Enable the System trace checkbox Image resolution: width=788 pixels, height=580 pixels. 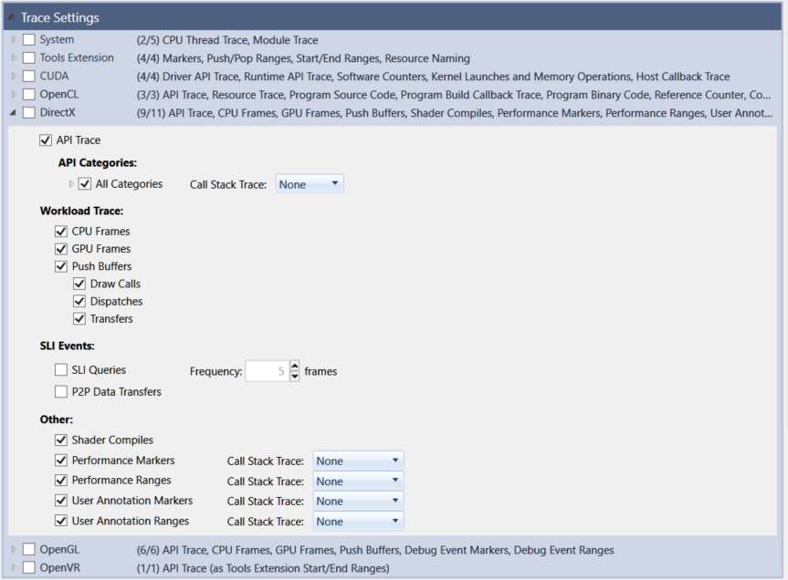(x=29, y=39)
